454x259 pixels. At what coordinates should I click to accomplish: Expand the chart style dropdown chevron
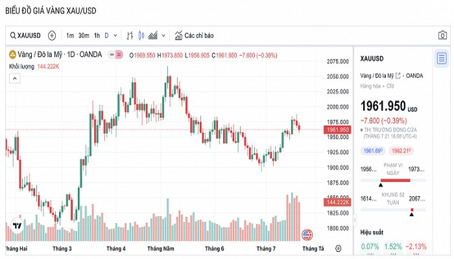(163, 36)
